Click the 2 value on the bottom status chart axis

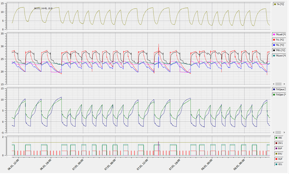coord(3,137)
